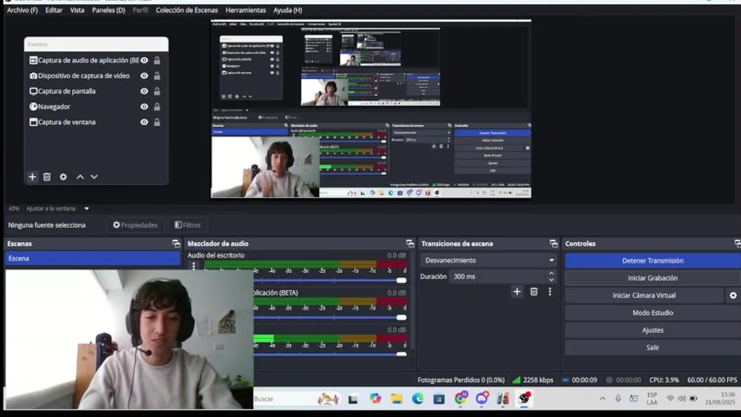Image resolution: width=741 pixels, height=417 pixels.
Task: Click the aplicación (BETA) volume slider handle
Action: tap(401, 317)
